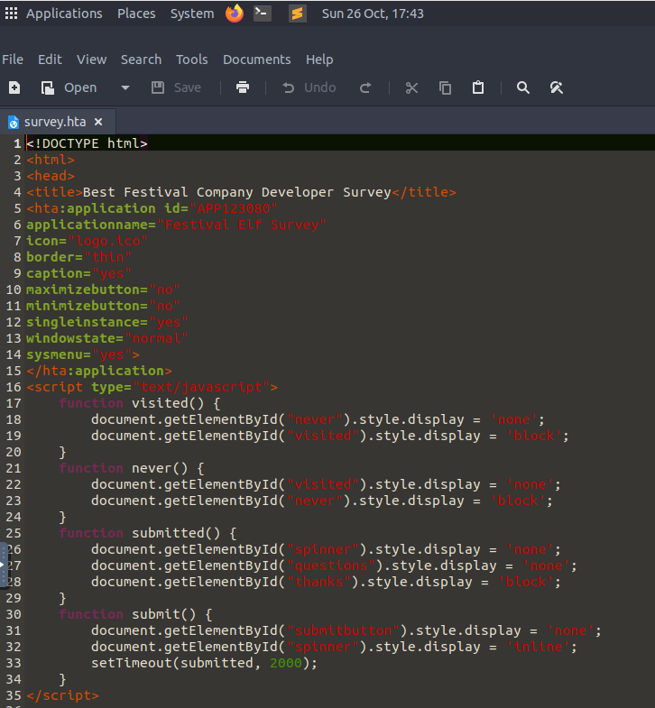The width and height of the screenshot is (655, 708).
Task: Open the Documents menu
Action: (256, 60)
